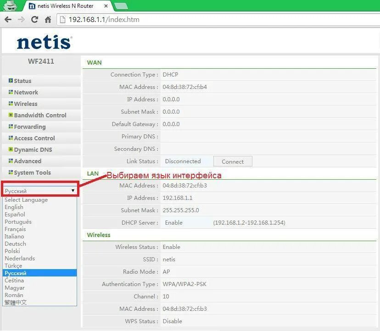Image resolution: width=380 pixels, height=331 pixels.
Task: Click the System Tools menu icon
Action: pos(11,172)
